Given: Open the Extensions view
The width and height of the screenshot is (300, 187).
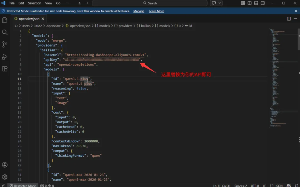Looking at the screenshot, I should [5, 69].
